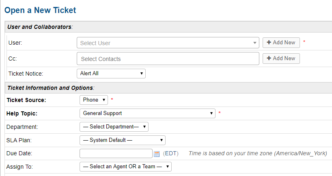
Task: Click the Due Date text input field
Action: [116, 153]
